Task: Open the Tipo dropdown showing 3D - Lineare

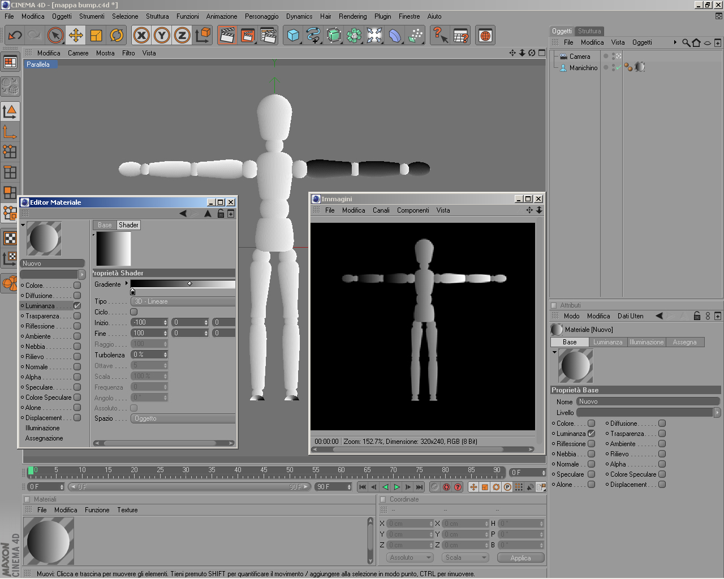Action: (183, 302)
